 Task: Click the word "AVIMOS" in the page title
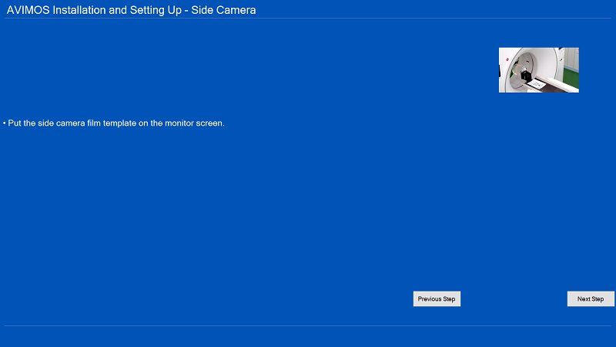pos(28,10)
